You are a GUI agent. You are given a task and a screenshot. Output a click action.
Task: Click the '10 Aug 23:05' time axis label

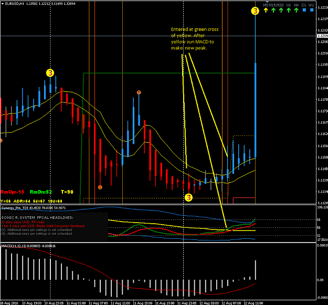pyautogui.click(x=54, y=303)
